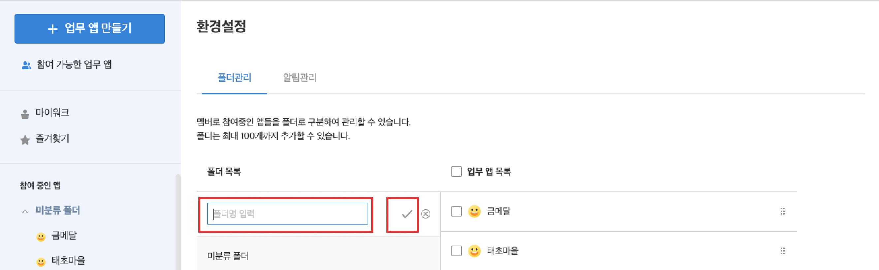Check the 업무 앱 목록 select-all checkbox
The height and width of the screenshot is (270, 879).
click(x=456, y=171)
